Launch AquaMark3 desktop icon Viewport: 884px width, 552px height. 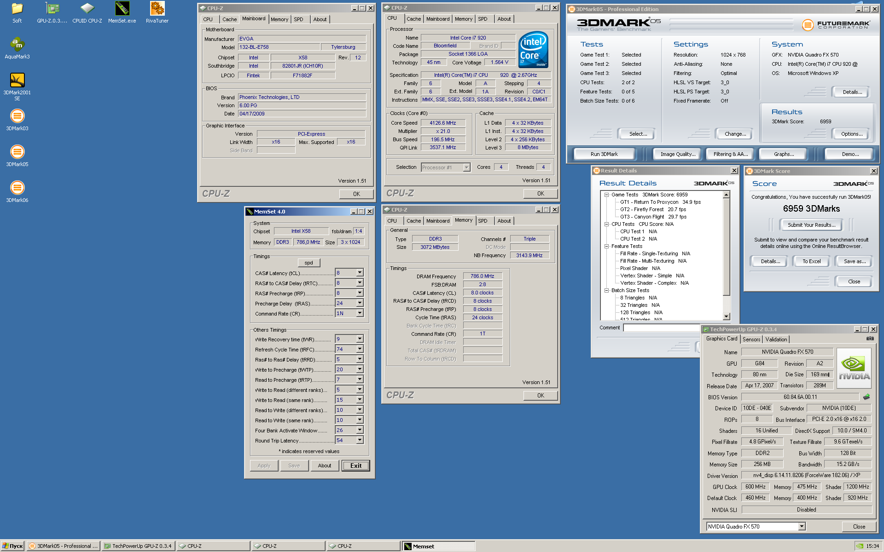point(17,48)
